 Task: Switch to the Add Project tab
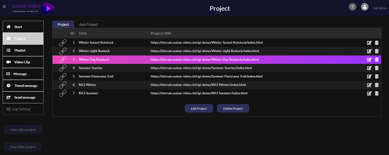coord(89,25)
